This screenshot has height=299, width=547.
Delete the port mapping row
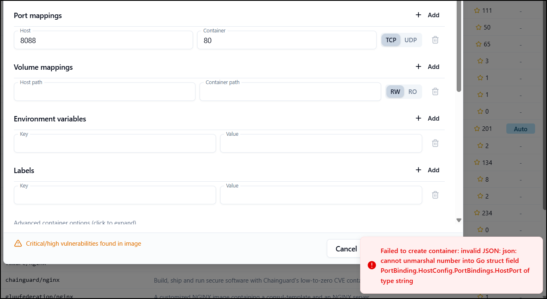pos(435,40)
